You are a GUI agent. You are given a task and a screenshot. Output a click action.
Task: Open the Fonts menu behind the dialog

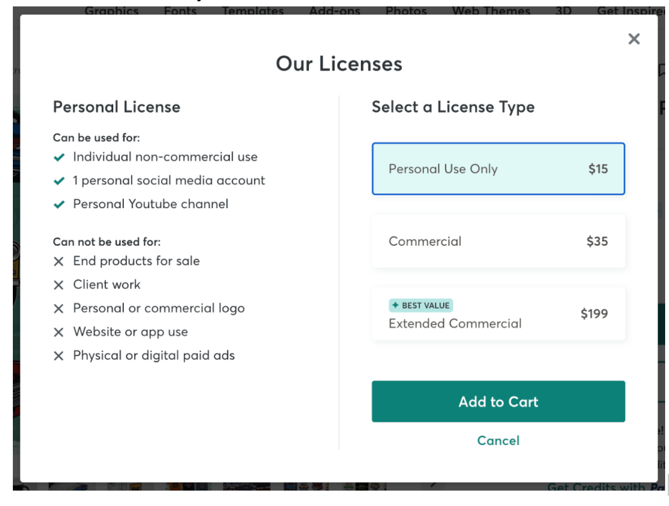pos(180,11)
